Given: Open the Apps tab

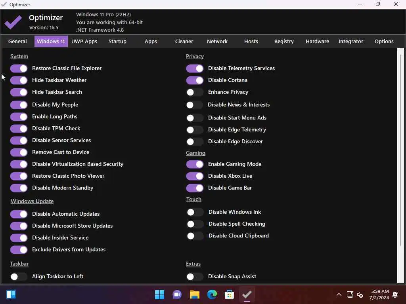Looking at the screenshot, I should coord(151,41).
